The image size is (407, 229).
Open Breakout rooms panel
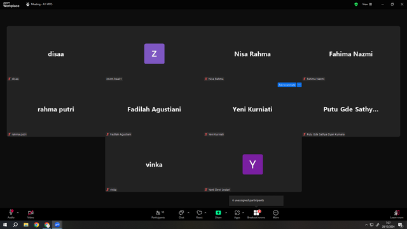256,214
